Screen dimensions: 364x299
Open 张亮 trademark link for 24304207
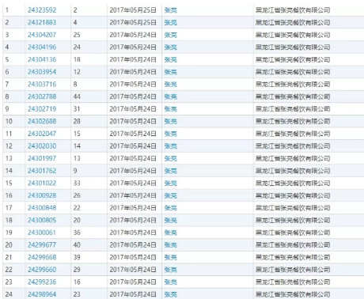pyautogui.click(x=171, y=35)
